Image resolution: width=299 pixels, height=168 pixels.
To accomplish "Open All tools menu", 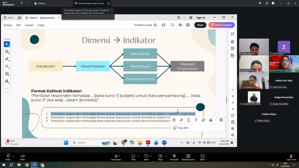I will point(8,25).
